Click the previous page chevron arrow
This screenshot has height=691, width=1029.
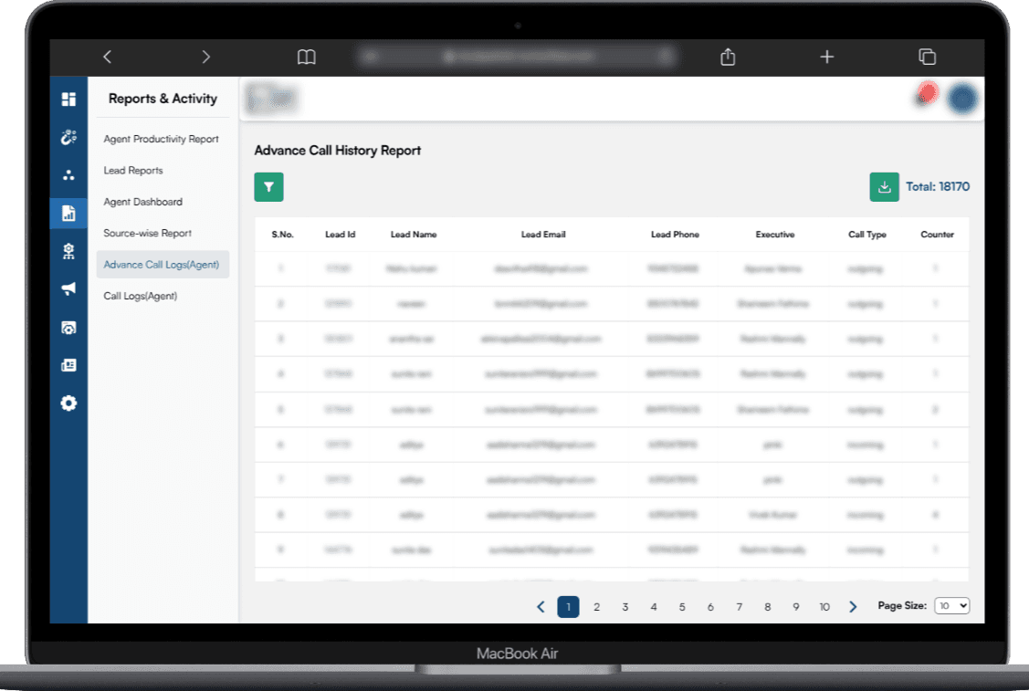coord(540,605)
